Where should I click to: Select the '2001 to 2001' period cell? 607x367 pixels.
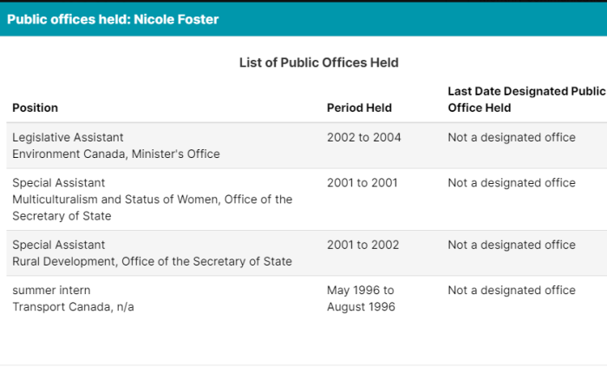click(x=362, y=183)
